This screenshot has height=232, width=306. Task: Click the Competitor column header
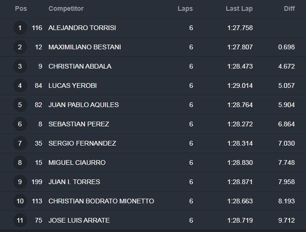tap(66, 8)
